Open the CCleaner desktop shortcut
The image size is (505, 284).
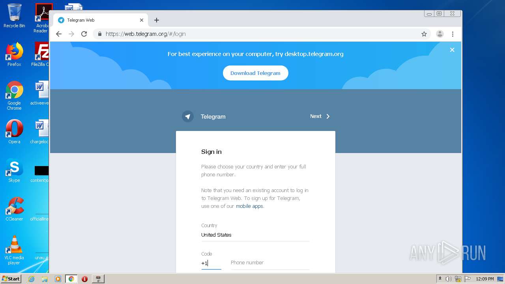pos(14,209)
